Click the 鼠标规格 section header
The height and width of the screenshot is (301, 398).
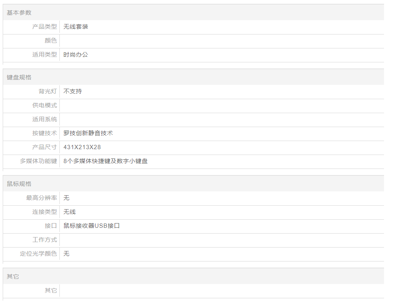pos(19,184)
